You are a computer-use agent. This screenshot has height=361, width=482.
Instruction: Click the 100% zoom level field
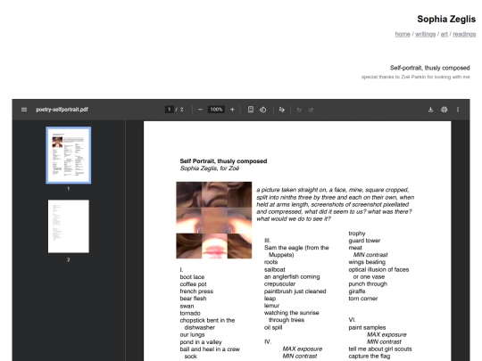[x=216, y=110]
